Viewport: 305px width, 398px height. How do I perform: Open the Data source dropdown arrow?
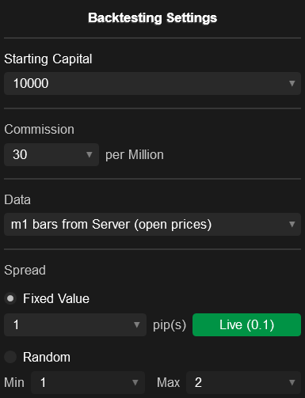(292, 225)
